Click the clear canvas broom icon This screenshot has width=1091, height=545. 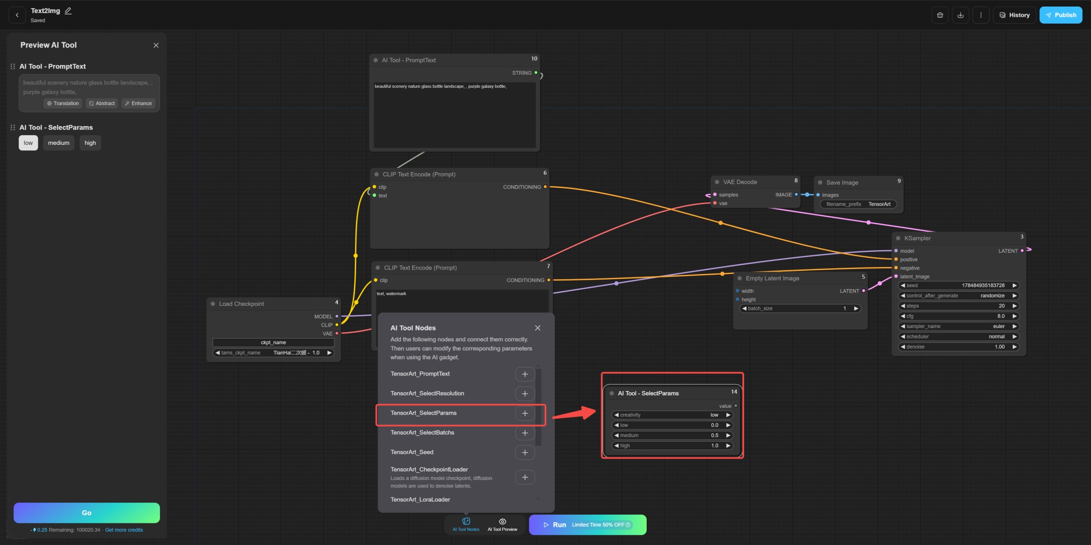940,15
